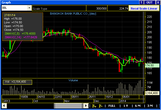The image size is (161, 110).
Task: Click the horizontal scrollbar thumb
Action: point(68,106)
